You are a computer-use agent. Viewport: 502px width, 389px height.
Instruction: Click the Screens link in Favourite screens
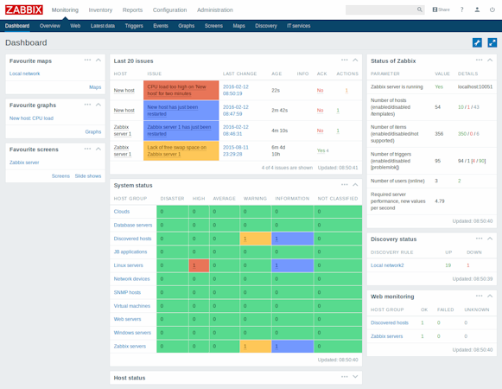click(x=60, y=176)
